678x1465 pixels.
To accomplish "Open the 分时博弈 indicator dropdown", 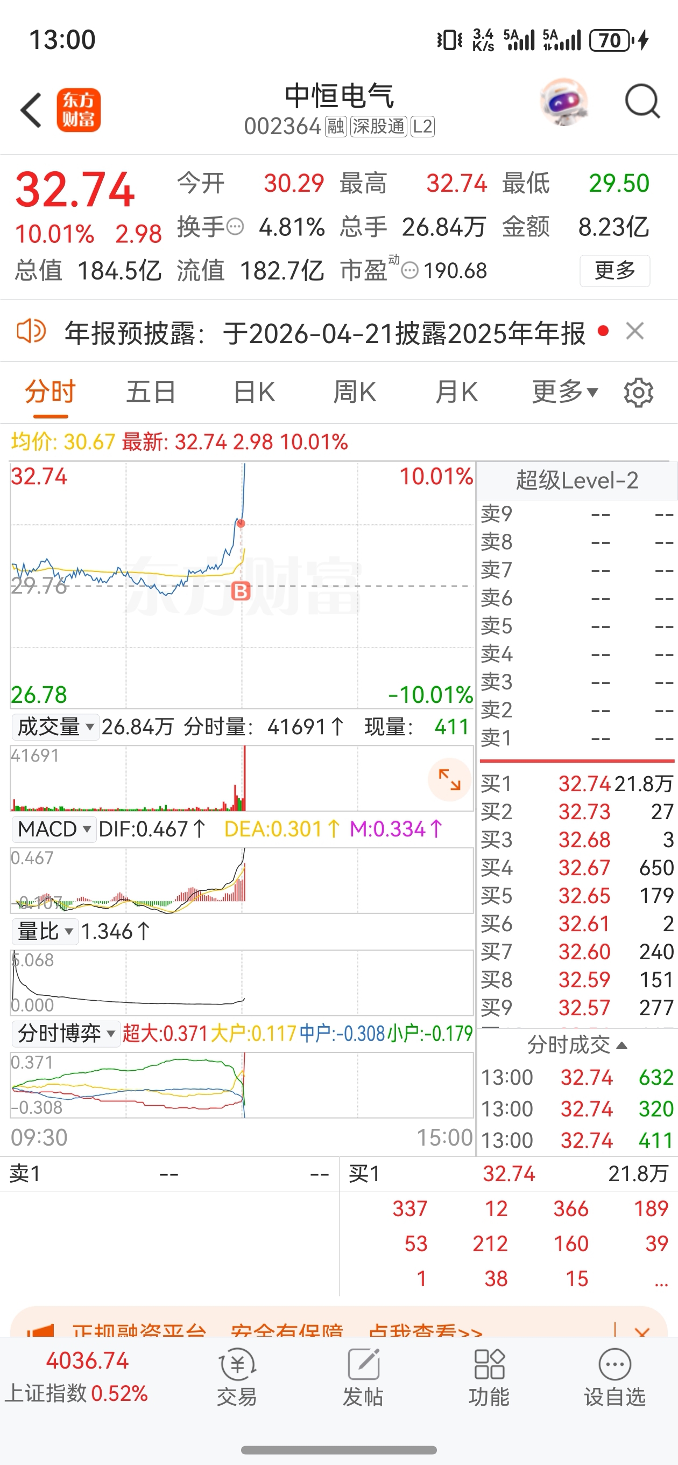I will (x=66, y=1034).
